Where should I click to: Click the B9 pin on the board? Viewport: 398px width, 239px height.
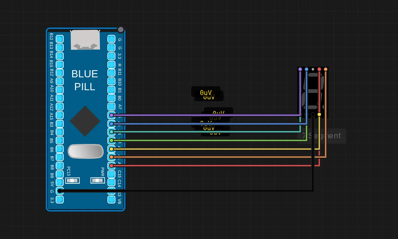60,174
